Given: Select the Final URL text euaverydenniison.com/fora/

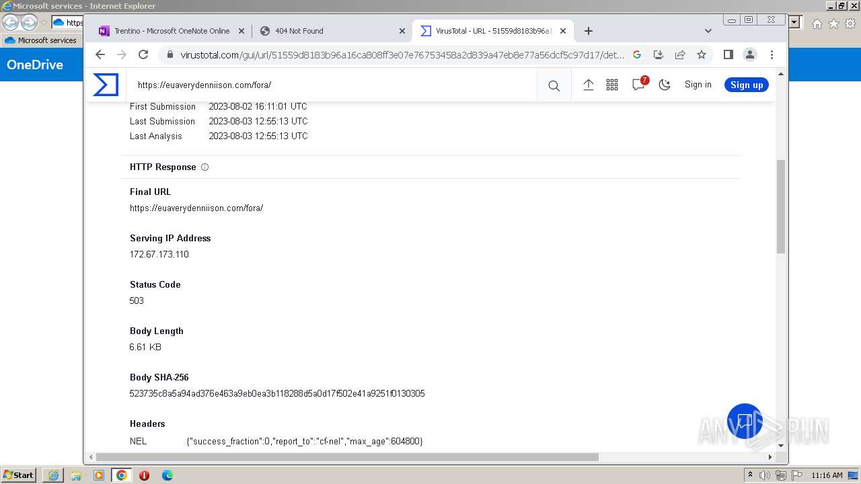Looking at the screenshot, I should pyautogui.click(x=196, y=208).
